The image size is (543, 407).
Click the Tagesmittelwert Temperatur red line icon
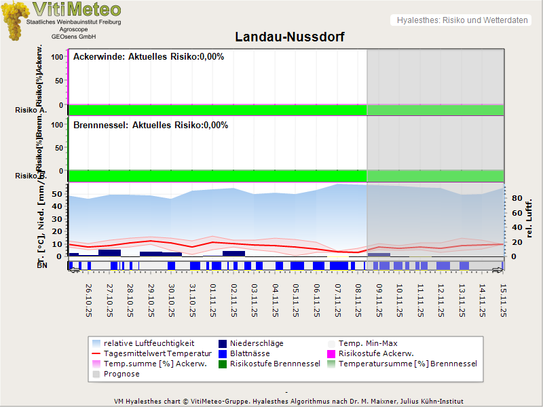96,353
